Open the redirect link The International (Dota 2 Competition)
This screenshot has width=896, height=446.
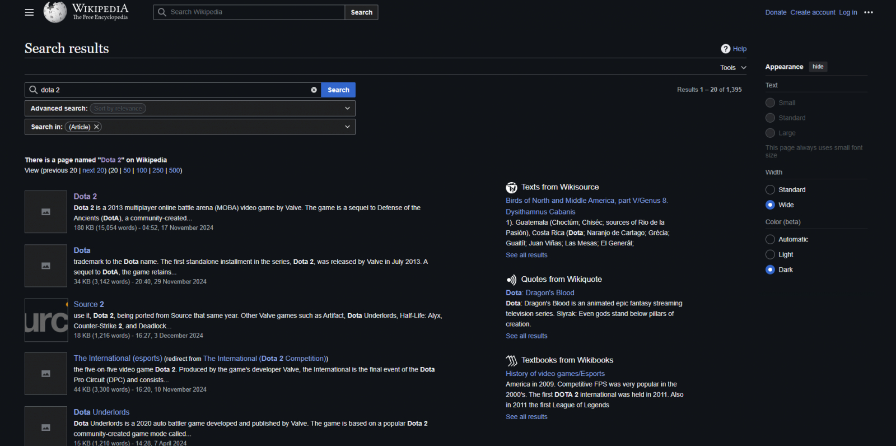click(264, 359)
